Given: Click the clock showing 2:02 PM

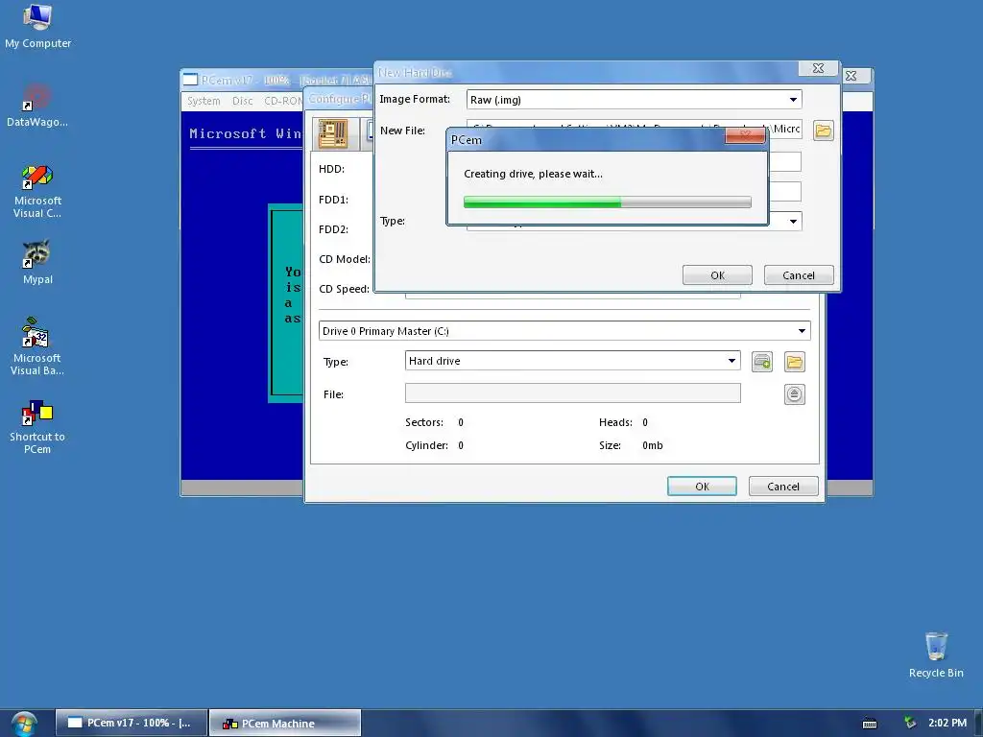Looking at the screenshot, I should (947, 723).
